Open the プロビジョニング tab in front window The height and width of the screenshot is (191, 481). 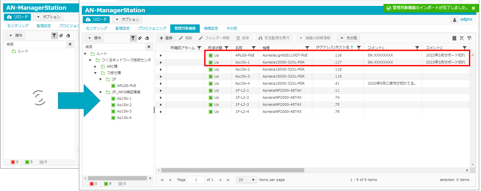click(x=152, y=28)
